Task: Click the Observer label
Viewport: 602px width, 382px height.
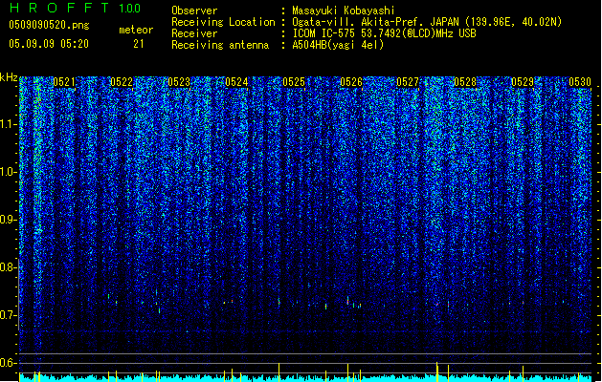Action: [194, 11]
